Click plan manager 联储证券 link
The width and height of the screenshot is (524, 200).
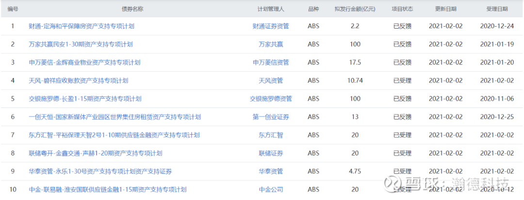point(271,153)
